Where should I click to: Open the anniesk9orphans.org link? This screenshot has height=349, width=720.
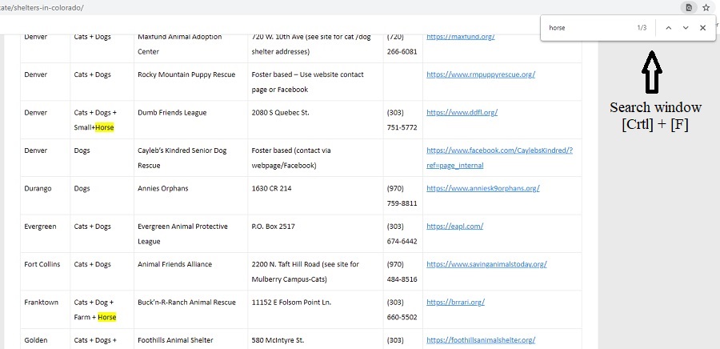pos(483,188)
